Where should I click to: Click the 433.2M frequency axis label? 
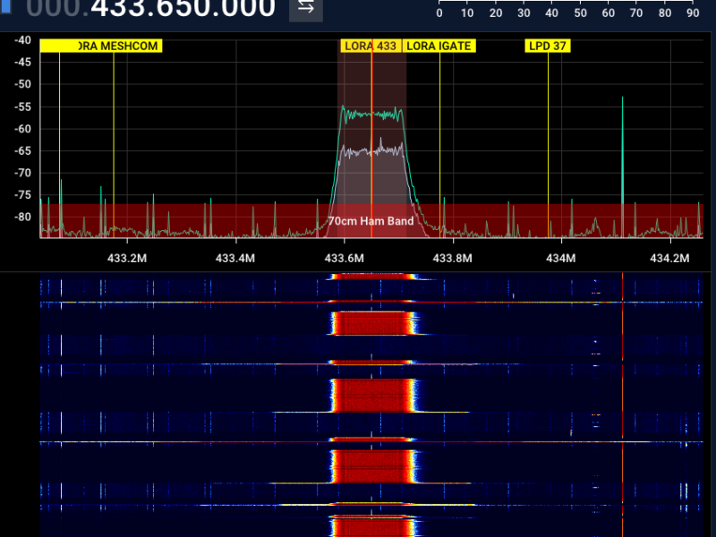pyautogui.click(x=126, y=258)
